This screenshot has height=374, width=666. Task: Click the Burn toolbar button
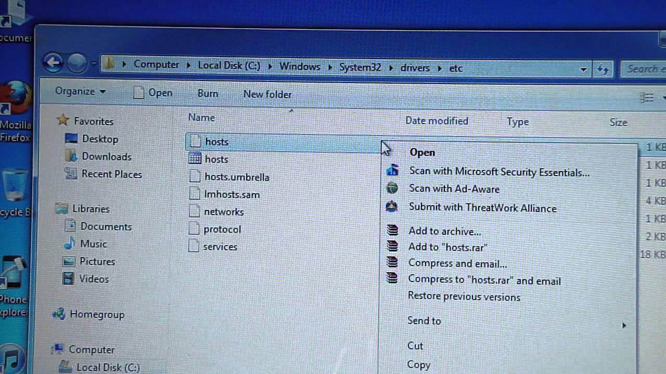(x=208, y=94)
